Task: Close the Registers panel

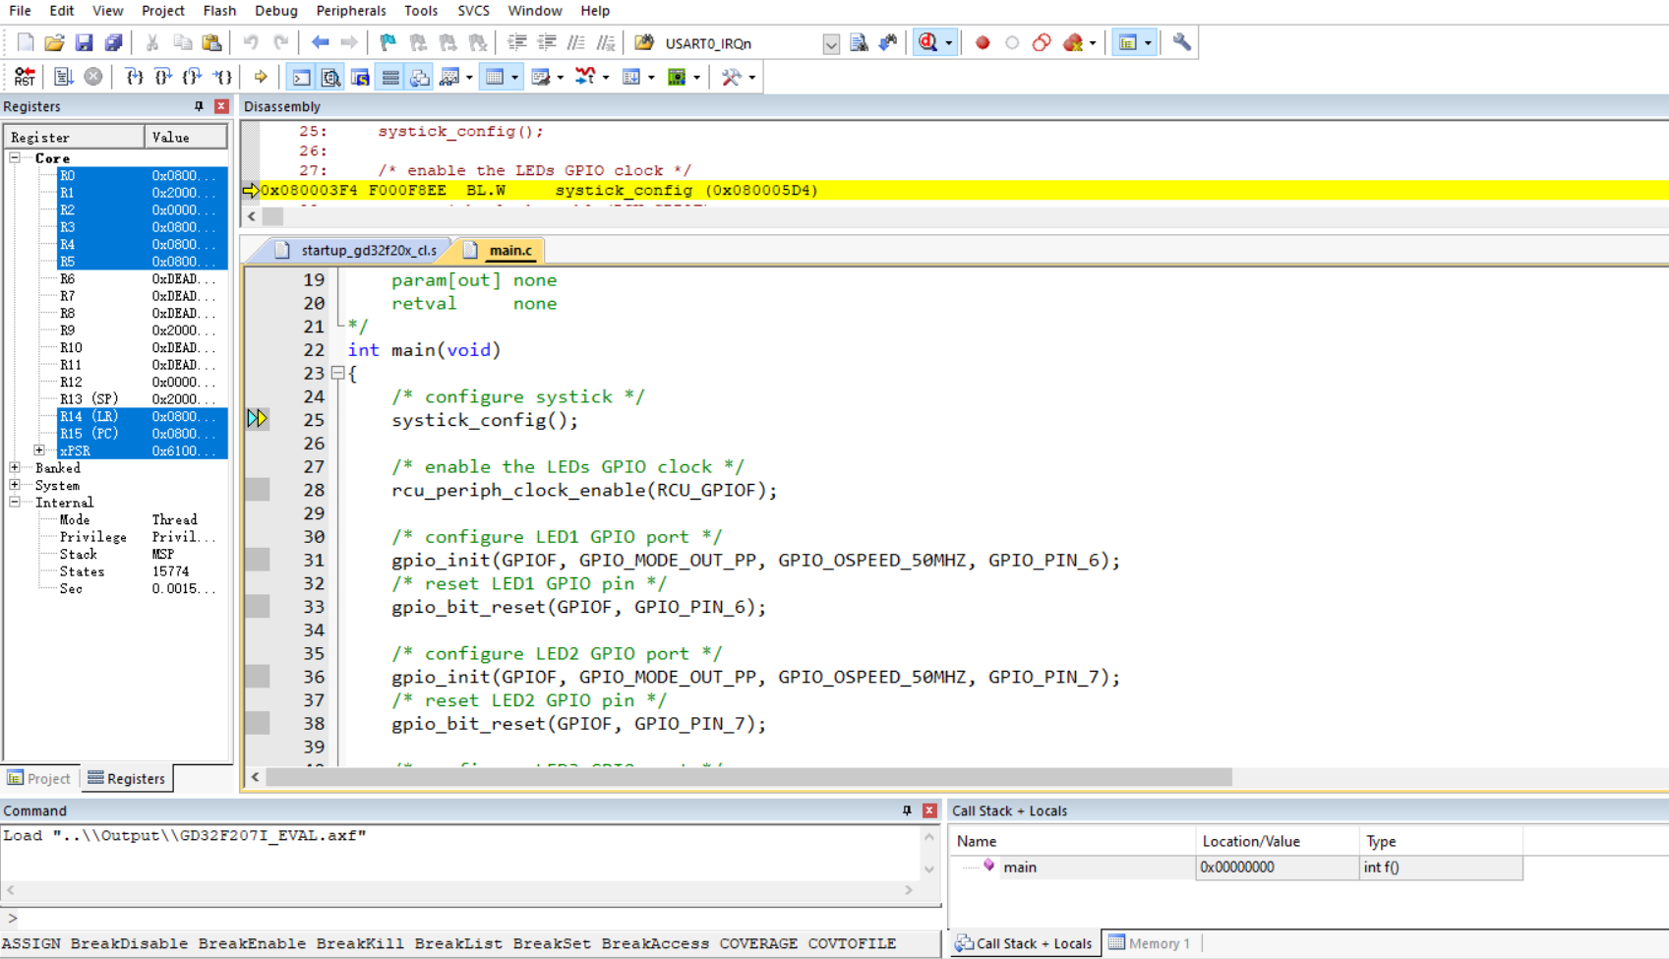Action: click(x=221, y=106)
